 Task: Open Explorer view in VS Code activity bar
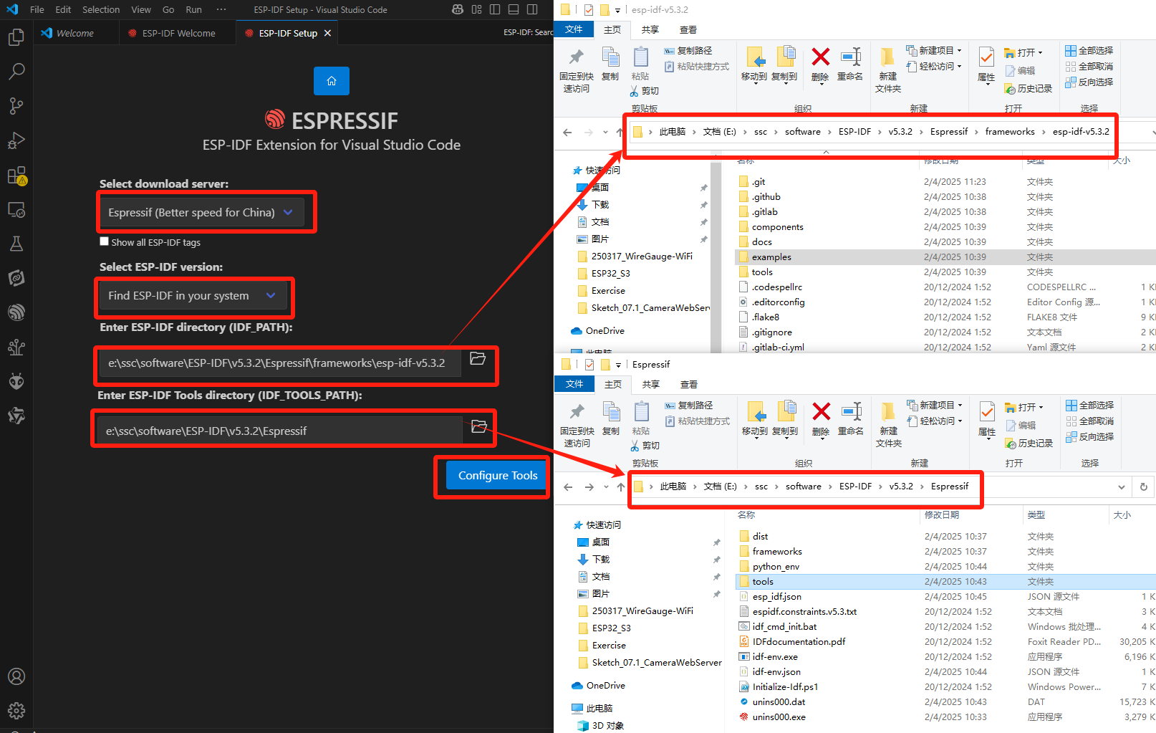[x=16, y=37]
